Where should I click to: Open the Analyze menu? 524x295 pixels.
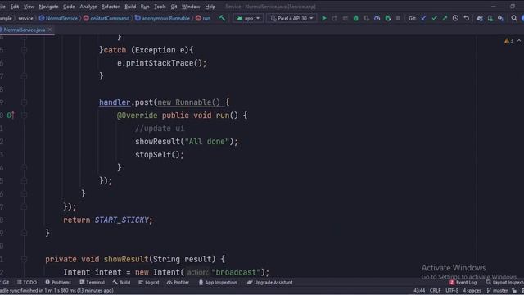pyautogui.click(x=88, y=7)
